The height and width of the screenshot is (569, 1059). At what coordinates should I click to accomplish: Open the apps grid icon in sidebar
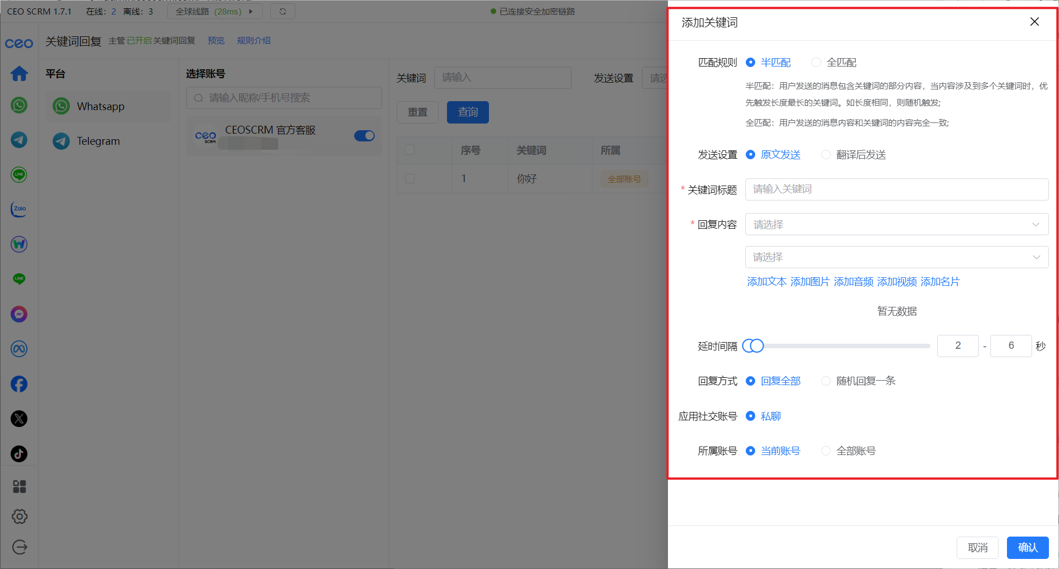[20, 487]
